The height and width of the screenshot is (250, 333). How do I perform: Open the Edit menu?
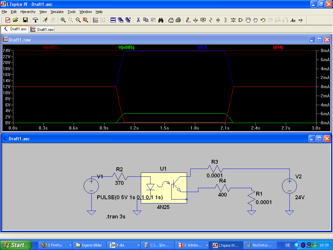tap(14, 12)
